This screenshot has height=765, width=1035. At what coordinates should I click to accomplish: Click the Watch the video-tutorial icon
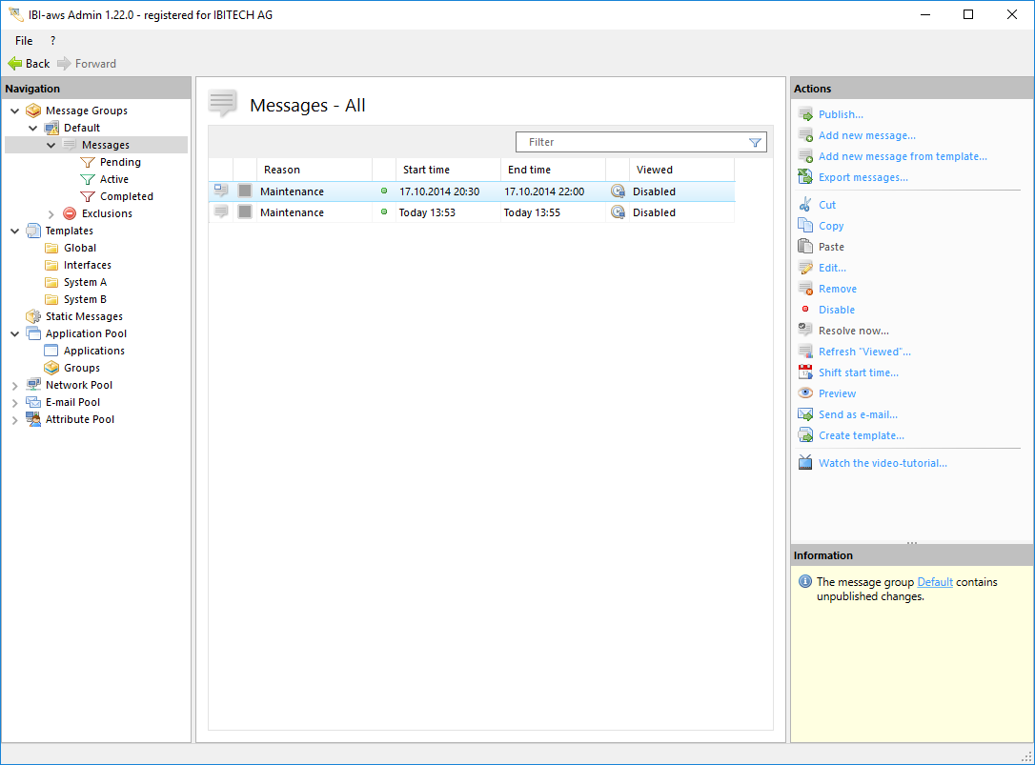coord(805,463)
